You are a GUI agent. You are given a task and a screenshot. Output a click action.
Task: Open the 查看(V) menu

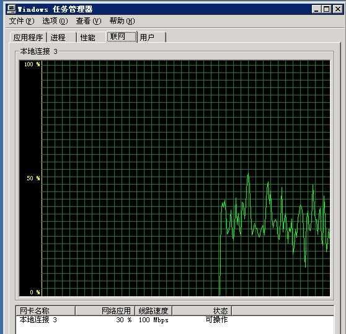click(89, 21)
